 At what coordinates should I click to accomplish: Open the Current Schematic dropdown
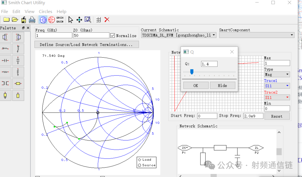coord(178,35)
